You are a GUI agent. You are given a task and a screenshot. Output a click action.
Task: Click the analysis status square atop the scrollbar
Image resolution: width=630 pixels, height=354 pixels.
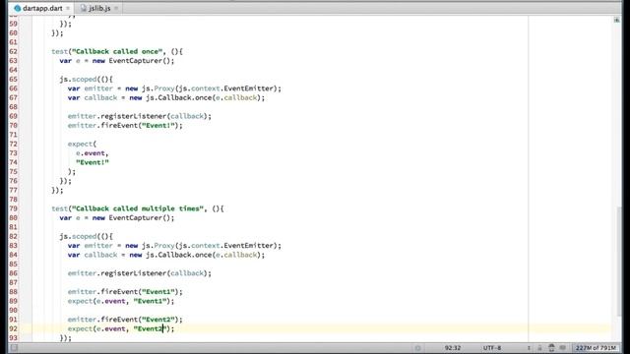pyautogui.click(x=617, y=20)
